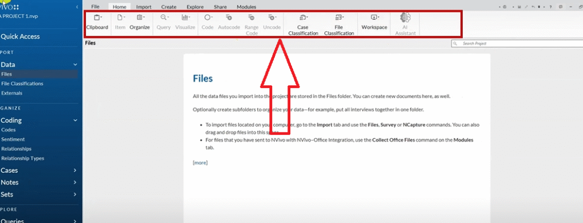Open the Case Classification menu

click(x=303, y=24)
